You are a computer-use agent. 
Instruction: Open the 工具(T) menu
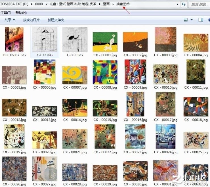tap(6, 13)
